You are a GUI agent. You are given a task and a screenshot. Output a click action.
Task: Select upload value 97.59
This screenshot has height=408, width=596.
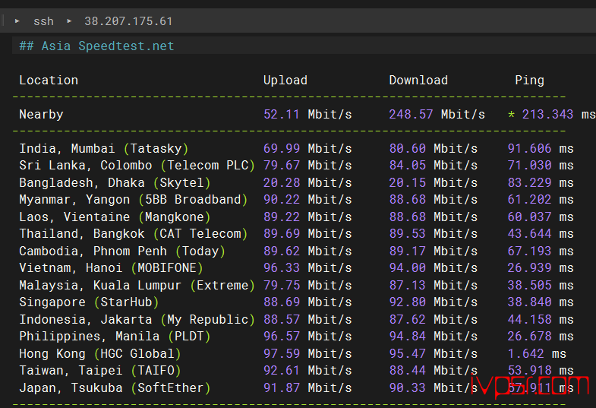pyautogui.click(x=282, y=354)
